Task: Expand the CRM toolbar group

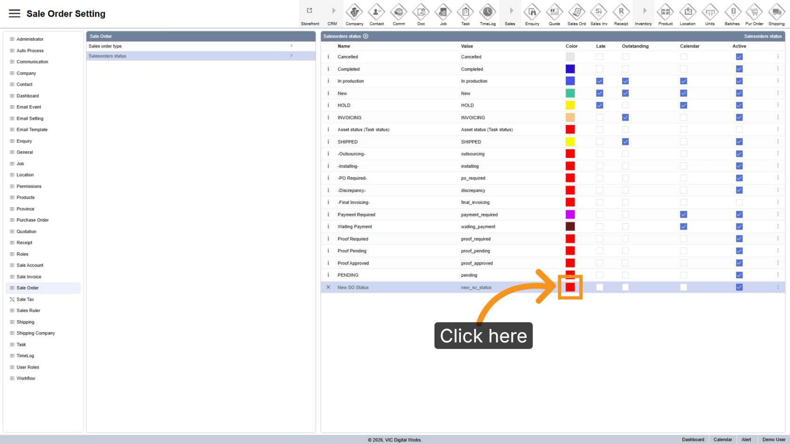Action: (x=332, y=14)
